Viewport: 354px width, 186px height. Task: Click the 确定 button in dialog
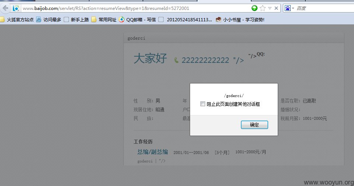[255, 125]
